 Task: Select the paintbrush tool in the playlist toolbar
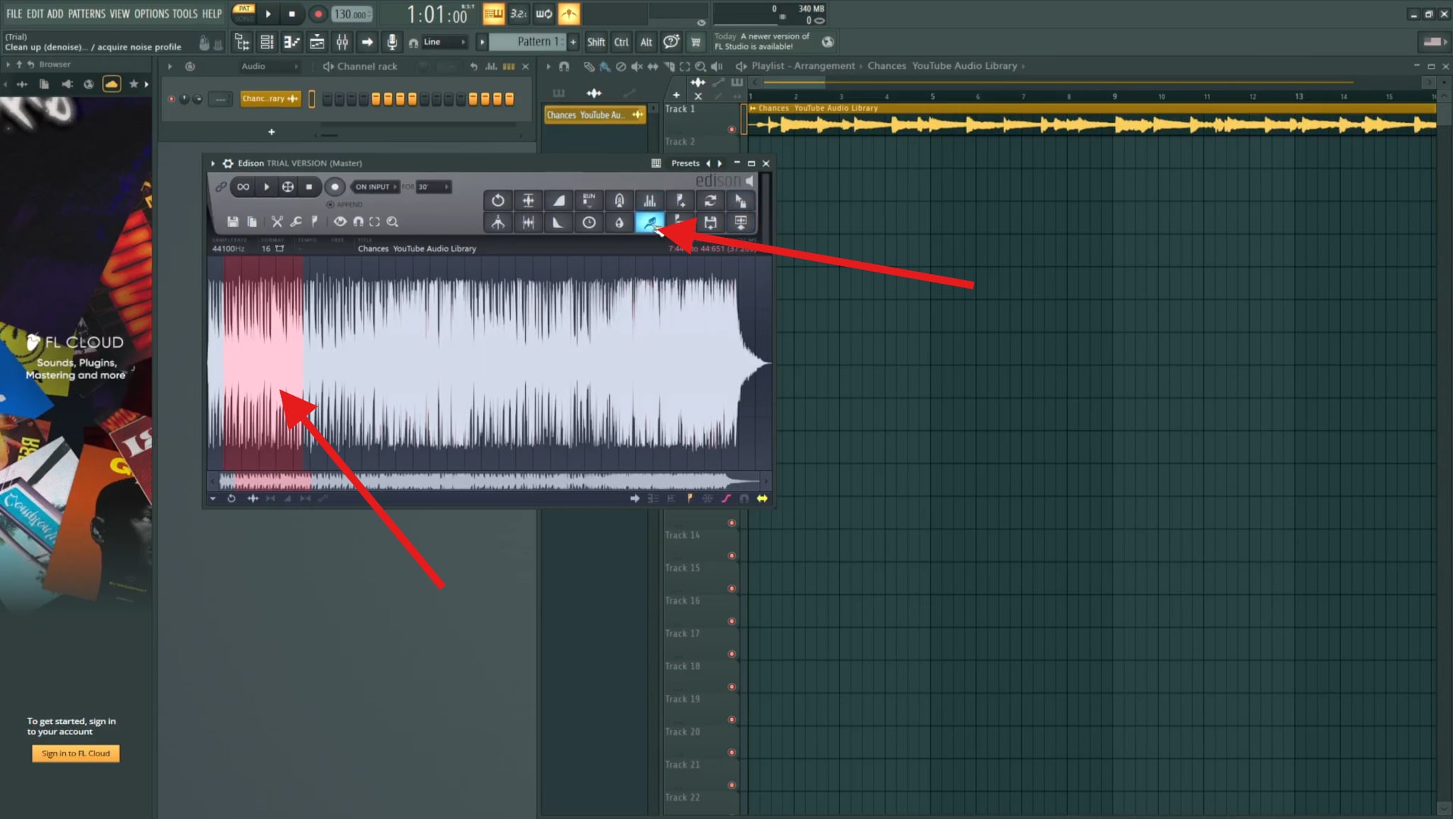(604, 66)
